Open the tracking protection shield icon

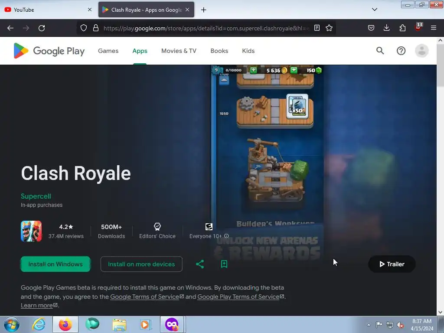[84, 28]
